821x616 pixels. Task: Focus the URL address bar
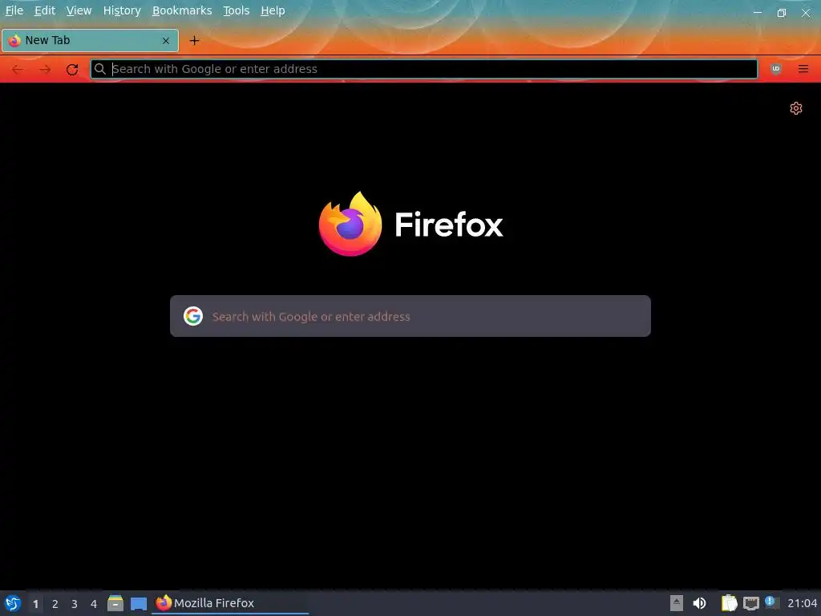[424, 69]
